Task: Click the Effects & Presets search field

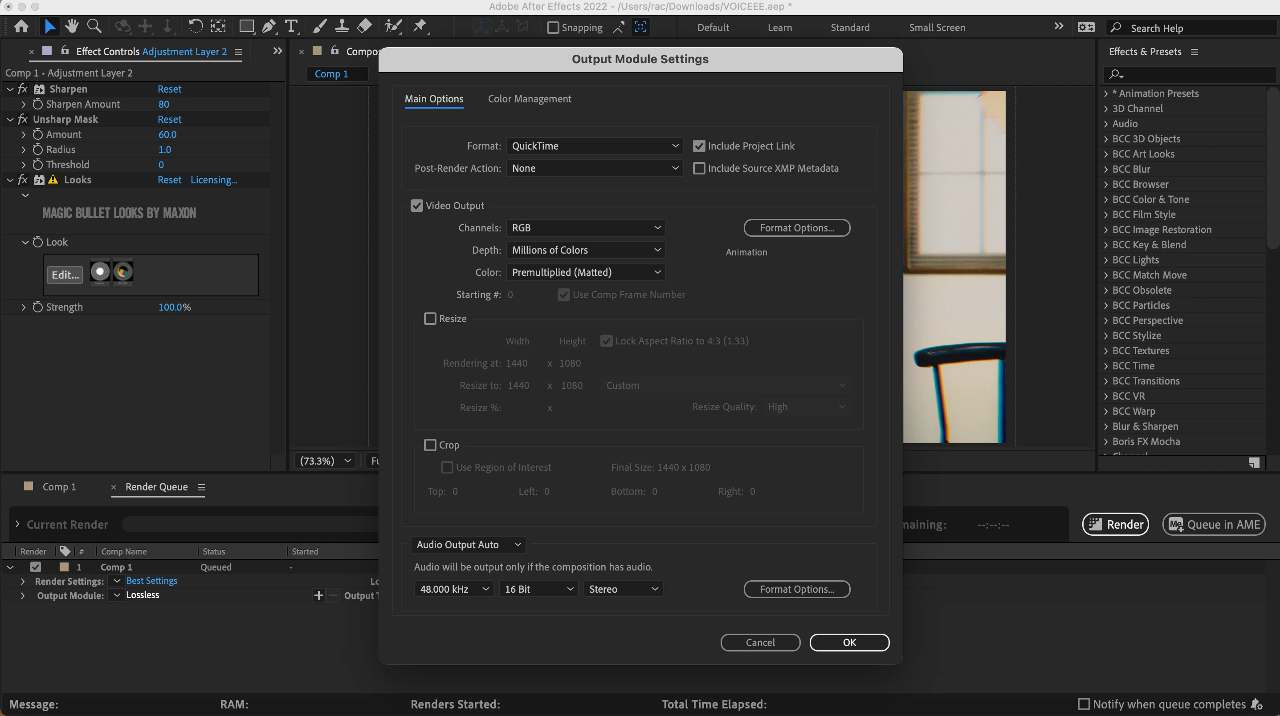Action: coord(1193,74)
